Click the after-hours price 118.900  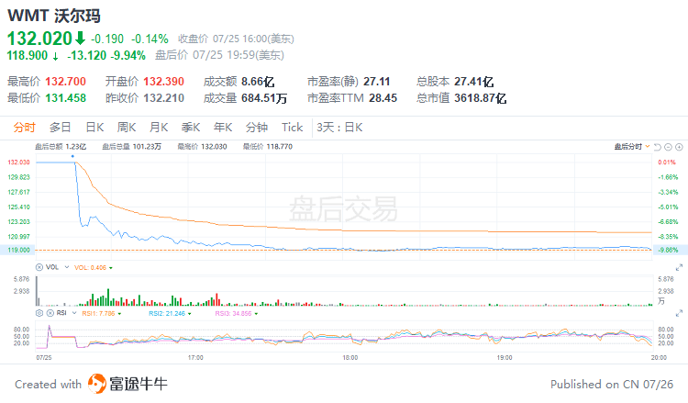click(28, 55)
